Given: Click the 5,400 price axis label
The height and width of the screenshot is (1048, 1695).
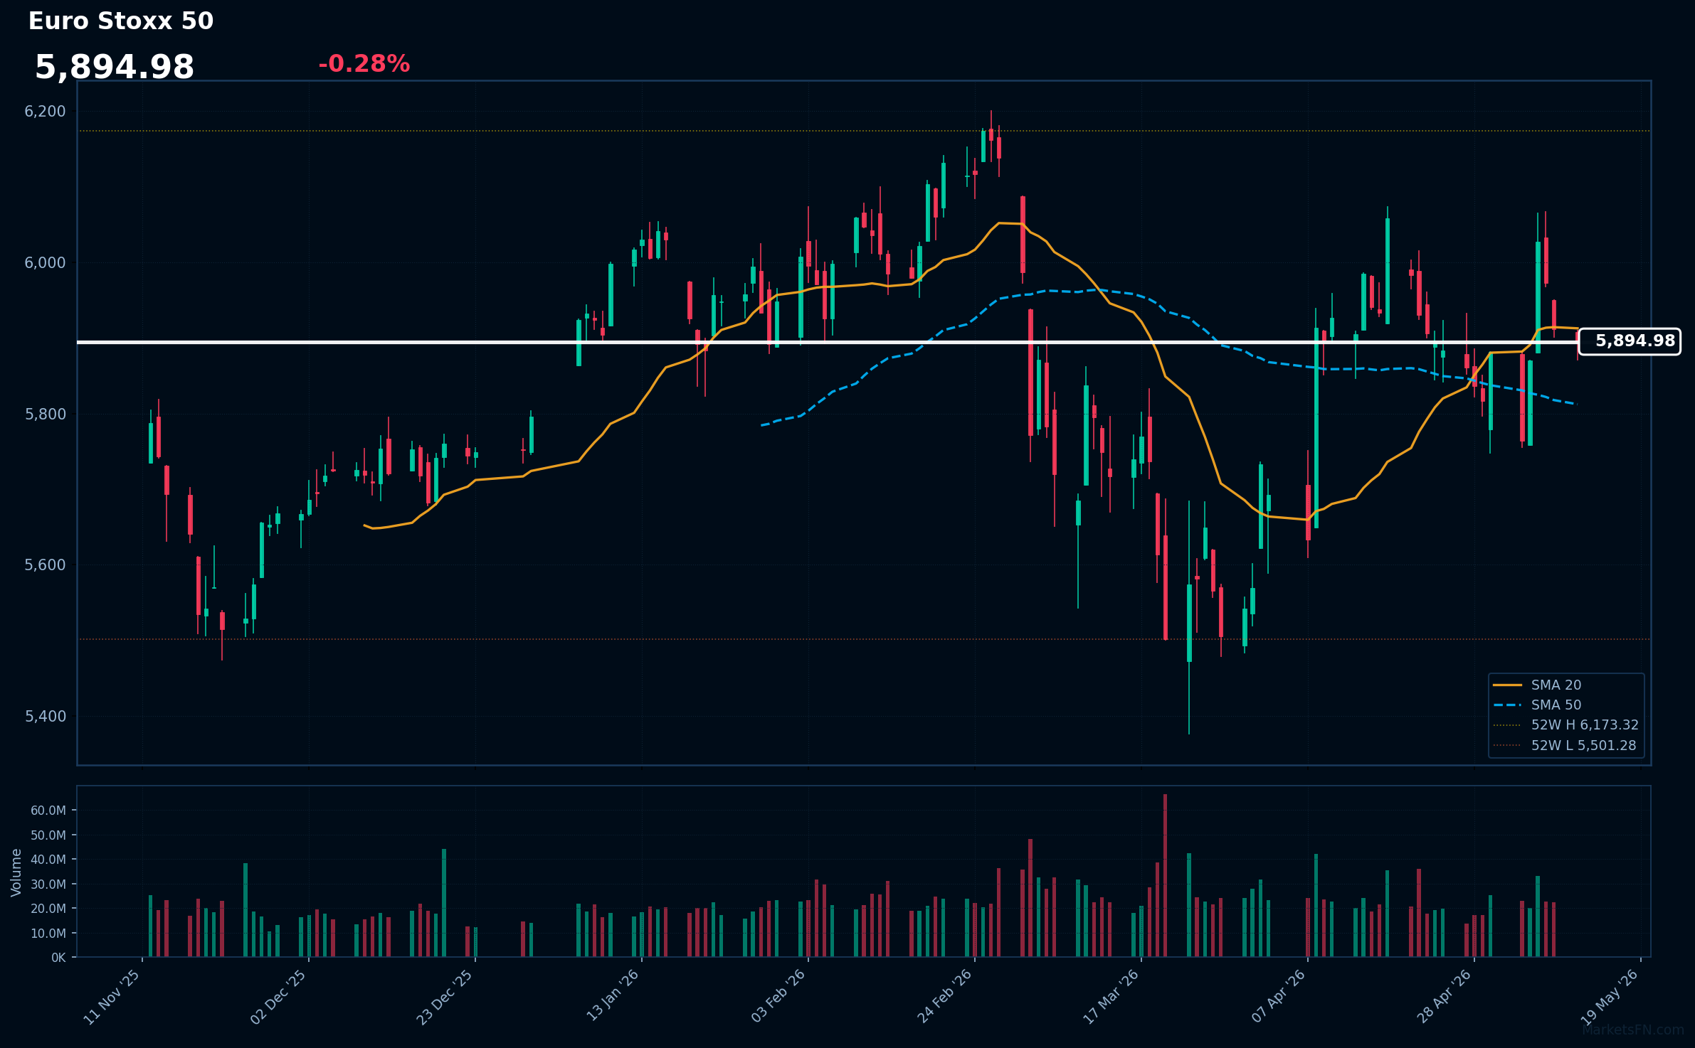Looking at the screenshot, I should (x=45, y=717).
